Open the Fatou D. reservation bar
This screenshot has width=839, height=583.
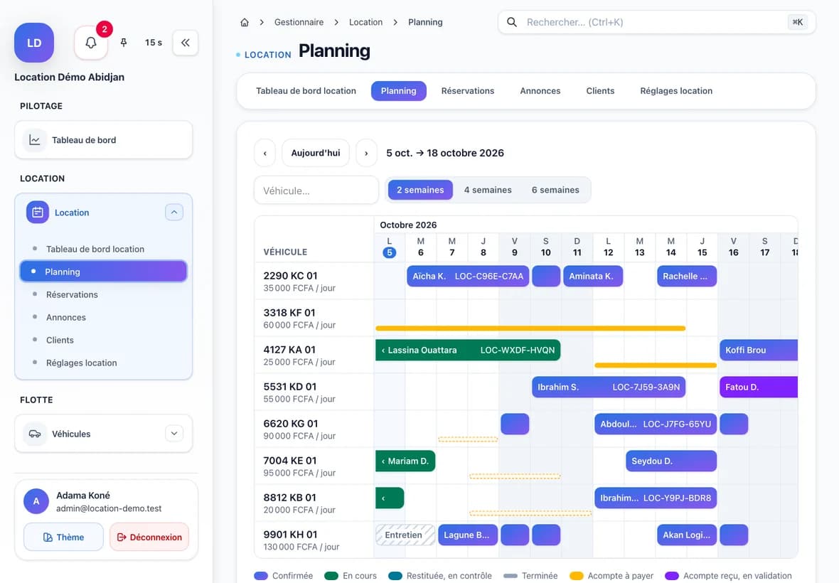[759, 387]
